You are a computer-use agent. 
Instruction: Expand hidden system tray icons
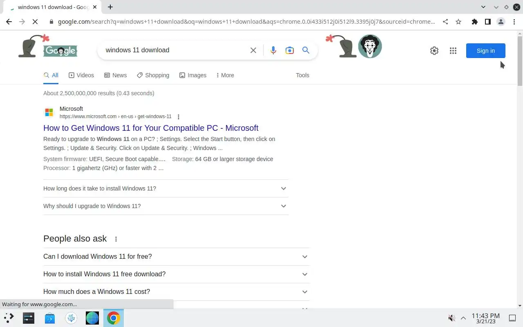(x=463, y=318)
